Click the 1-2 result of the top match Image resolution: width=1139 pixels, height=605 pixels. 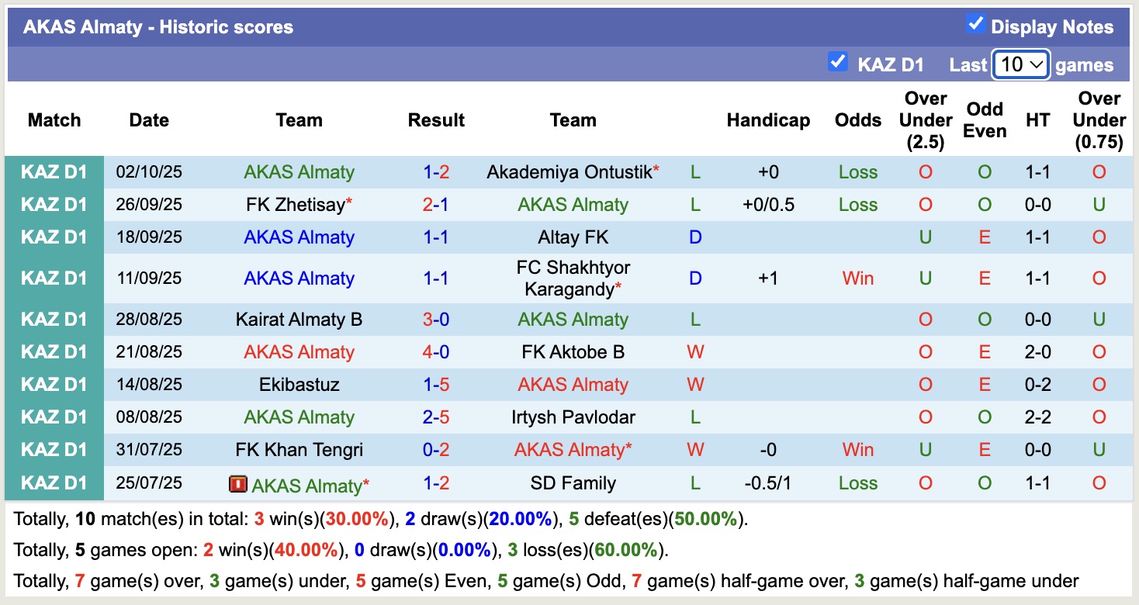[x=436, y=171]
